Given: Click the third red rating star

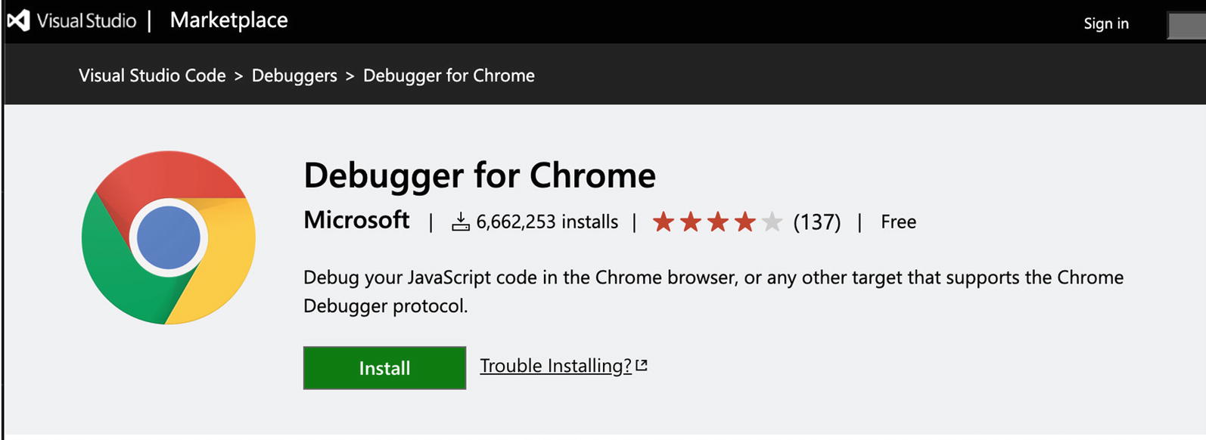Looking at the screenshot, I should pyautogui.click(x=718, y=222).
